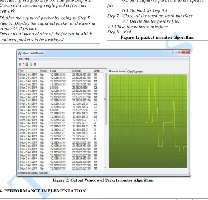The height and width of the screenshot is (200, 208).
Task: Click source 0.0.0.0:68 in the 4:42:54 PM row
Action: (x=54, y=88)
